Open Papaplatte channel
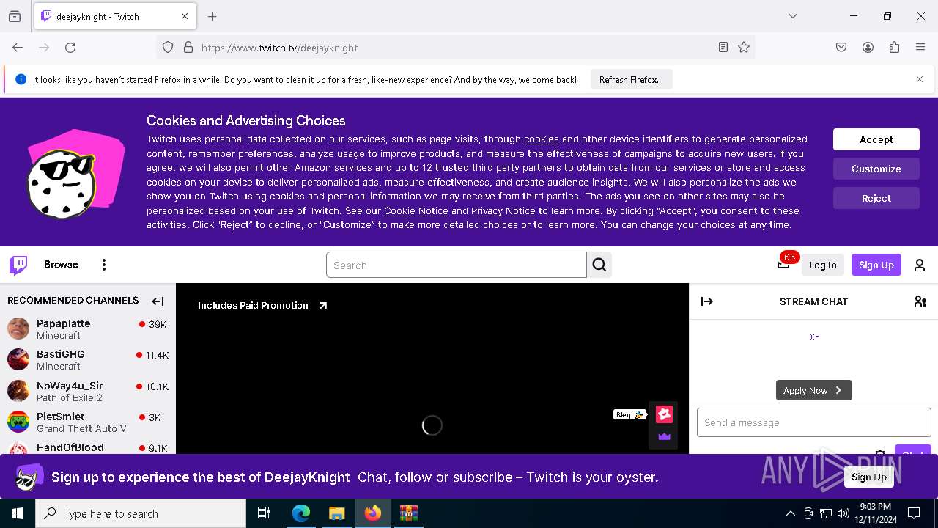Screen dimensions: 938x528 [88, 329]
